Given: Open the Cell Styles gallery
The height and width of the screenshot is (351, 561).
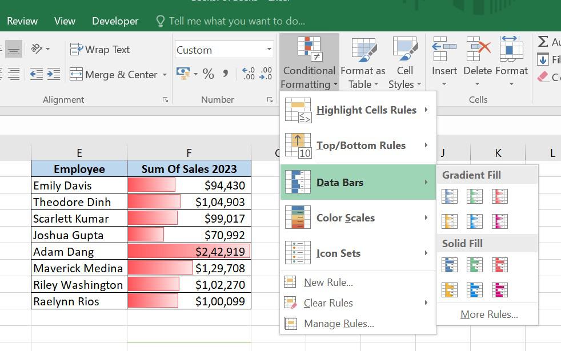Looking at the screenshot, I should pyautogui.click(x=404, y=63).
